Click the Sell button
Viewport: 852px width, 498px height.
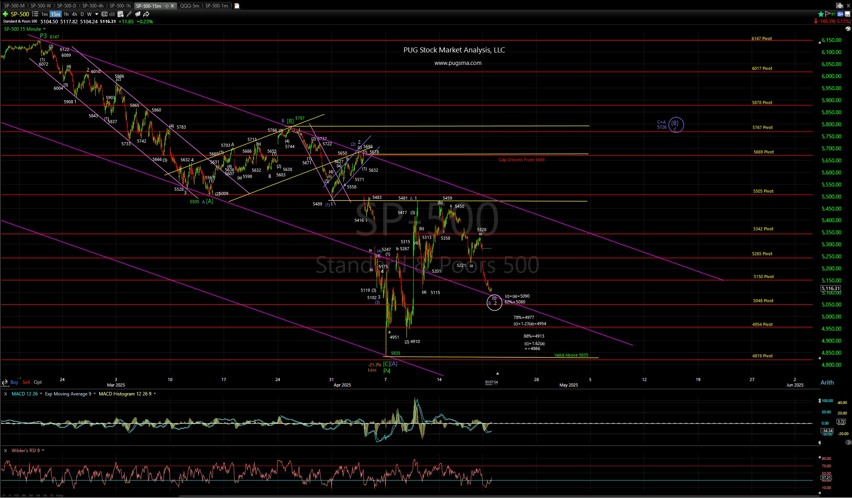pos(26,382)
